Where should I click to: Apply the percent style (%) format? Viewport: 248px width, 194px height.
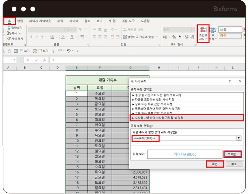(174, 37)
